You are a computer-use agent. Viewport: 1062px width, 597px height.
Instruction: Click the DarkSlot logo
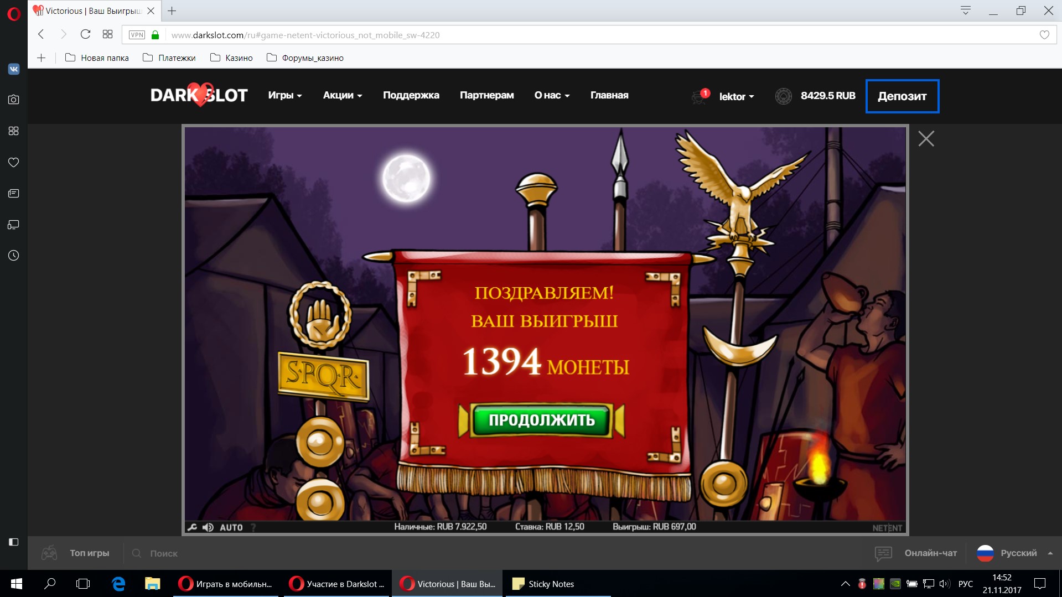pos(199,95)
